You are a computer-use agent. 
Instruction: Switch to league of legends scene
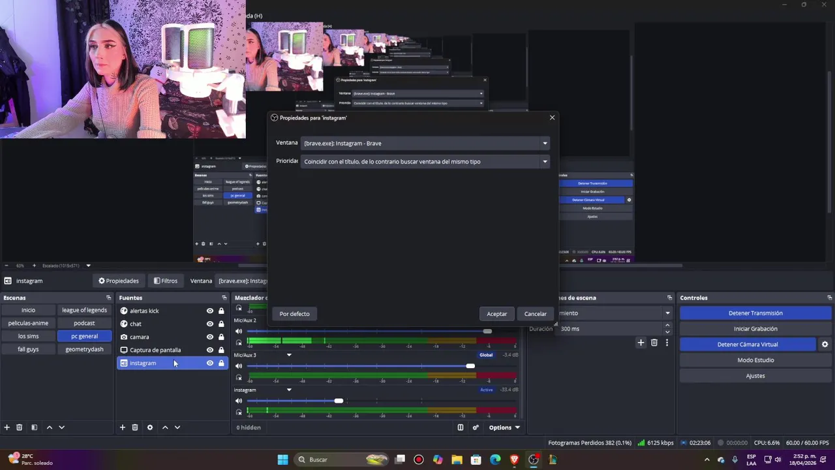(x=84, y=310)
